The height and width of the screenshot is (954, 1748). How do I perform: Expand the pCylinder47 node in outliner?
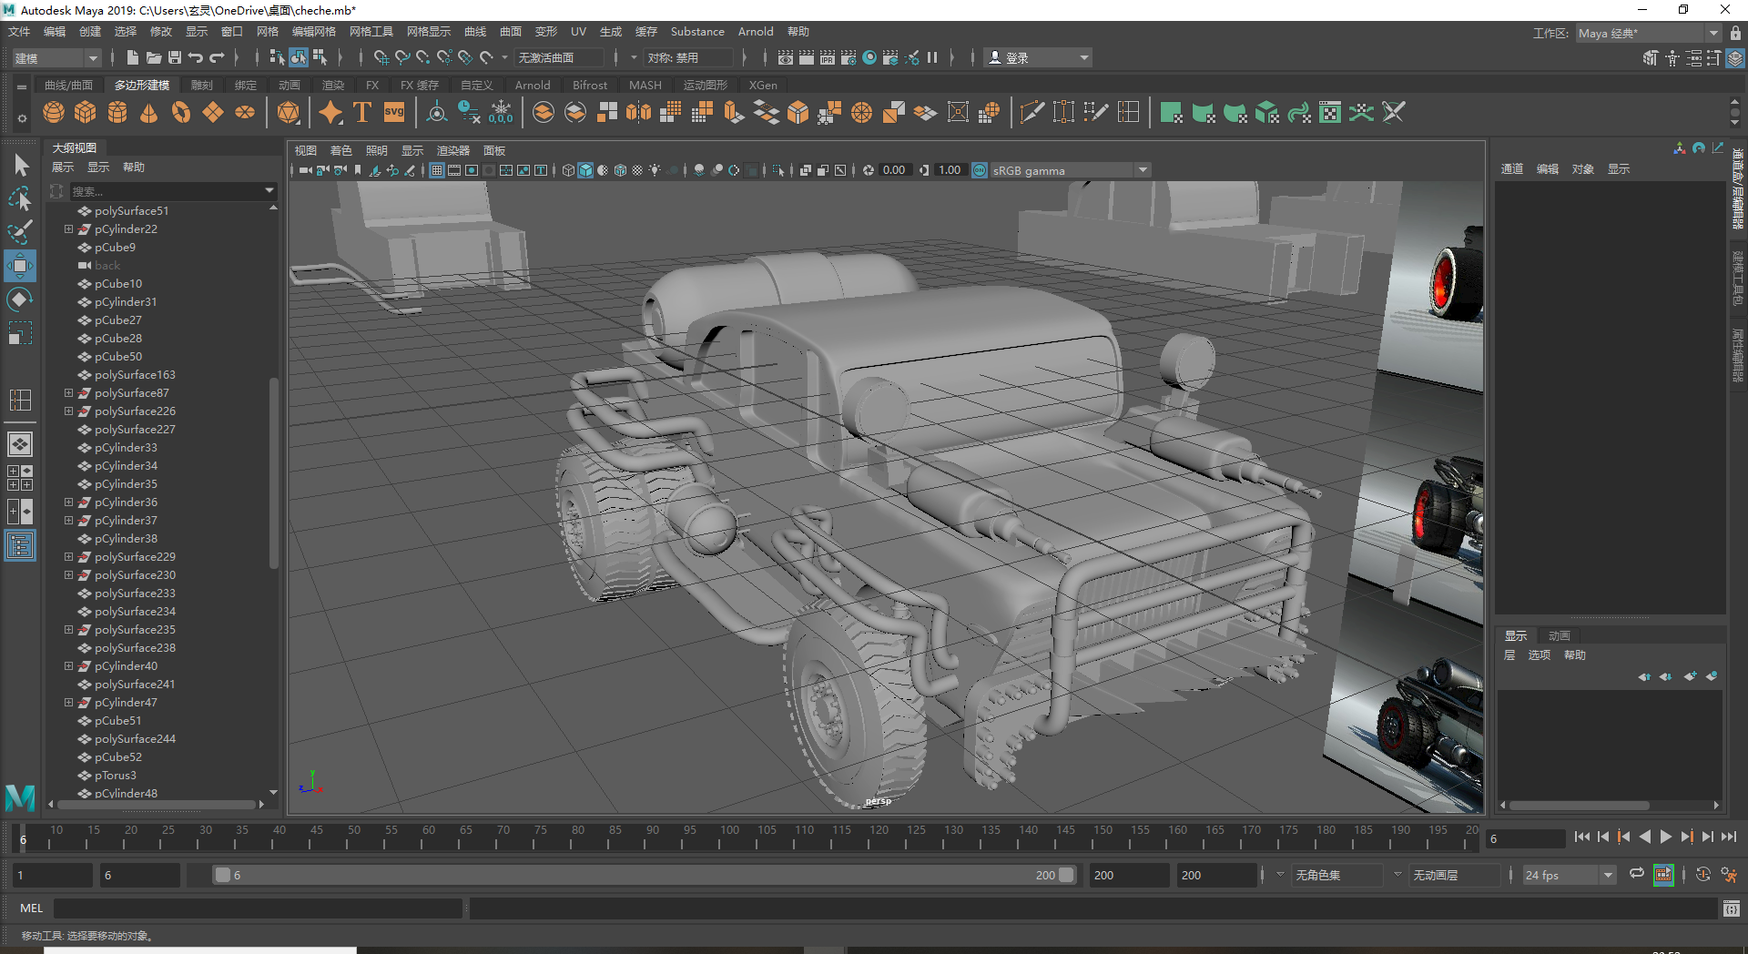(68, 702)
